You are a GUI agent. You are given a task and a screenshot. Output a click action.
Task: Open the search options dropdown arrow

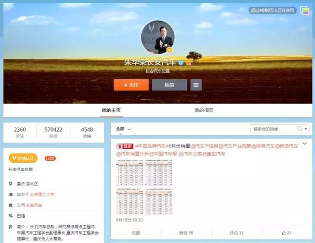coord(306,129)
